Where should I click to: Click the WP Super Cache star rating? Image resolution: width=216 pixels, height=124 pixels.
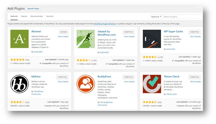[x=150, y=57]
